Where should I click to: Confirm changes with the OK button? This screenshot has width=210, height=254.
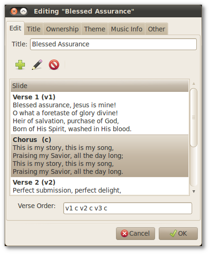tap(178, 233)
